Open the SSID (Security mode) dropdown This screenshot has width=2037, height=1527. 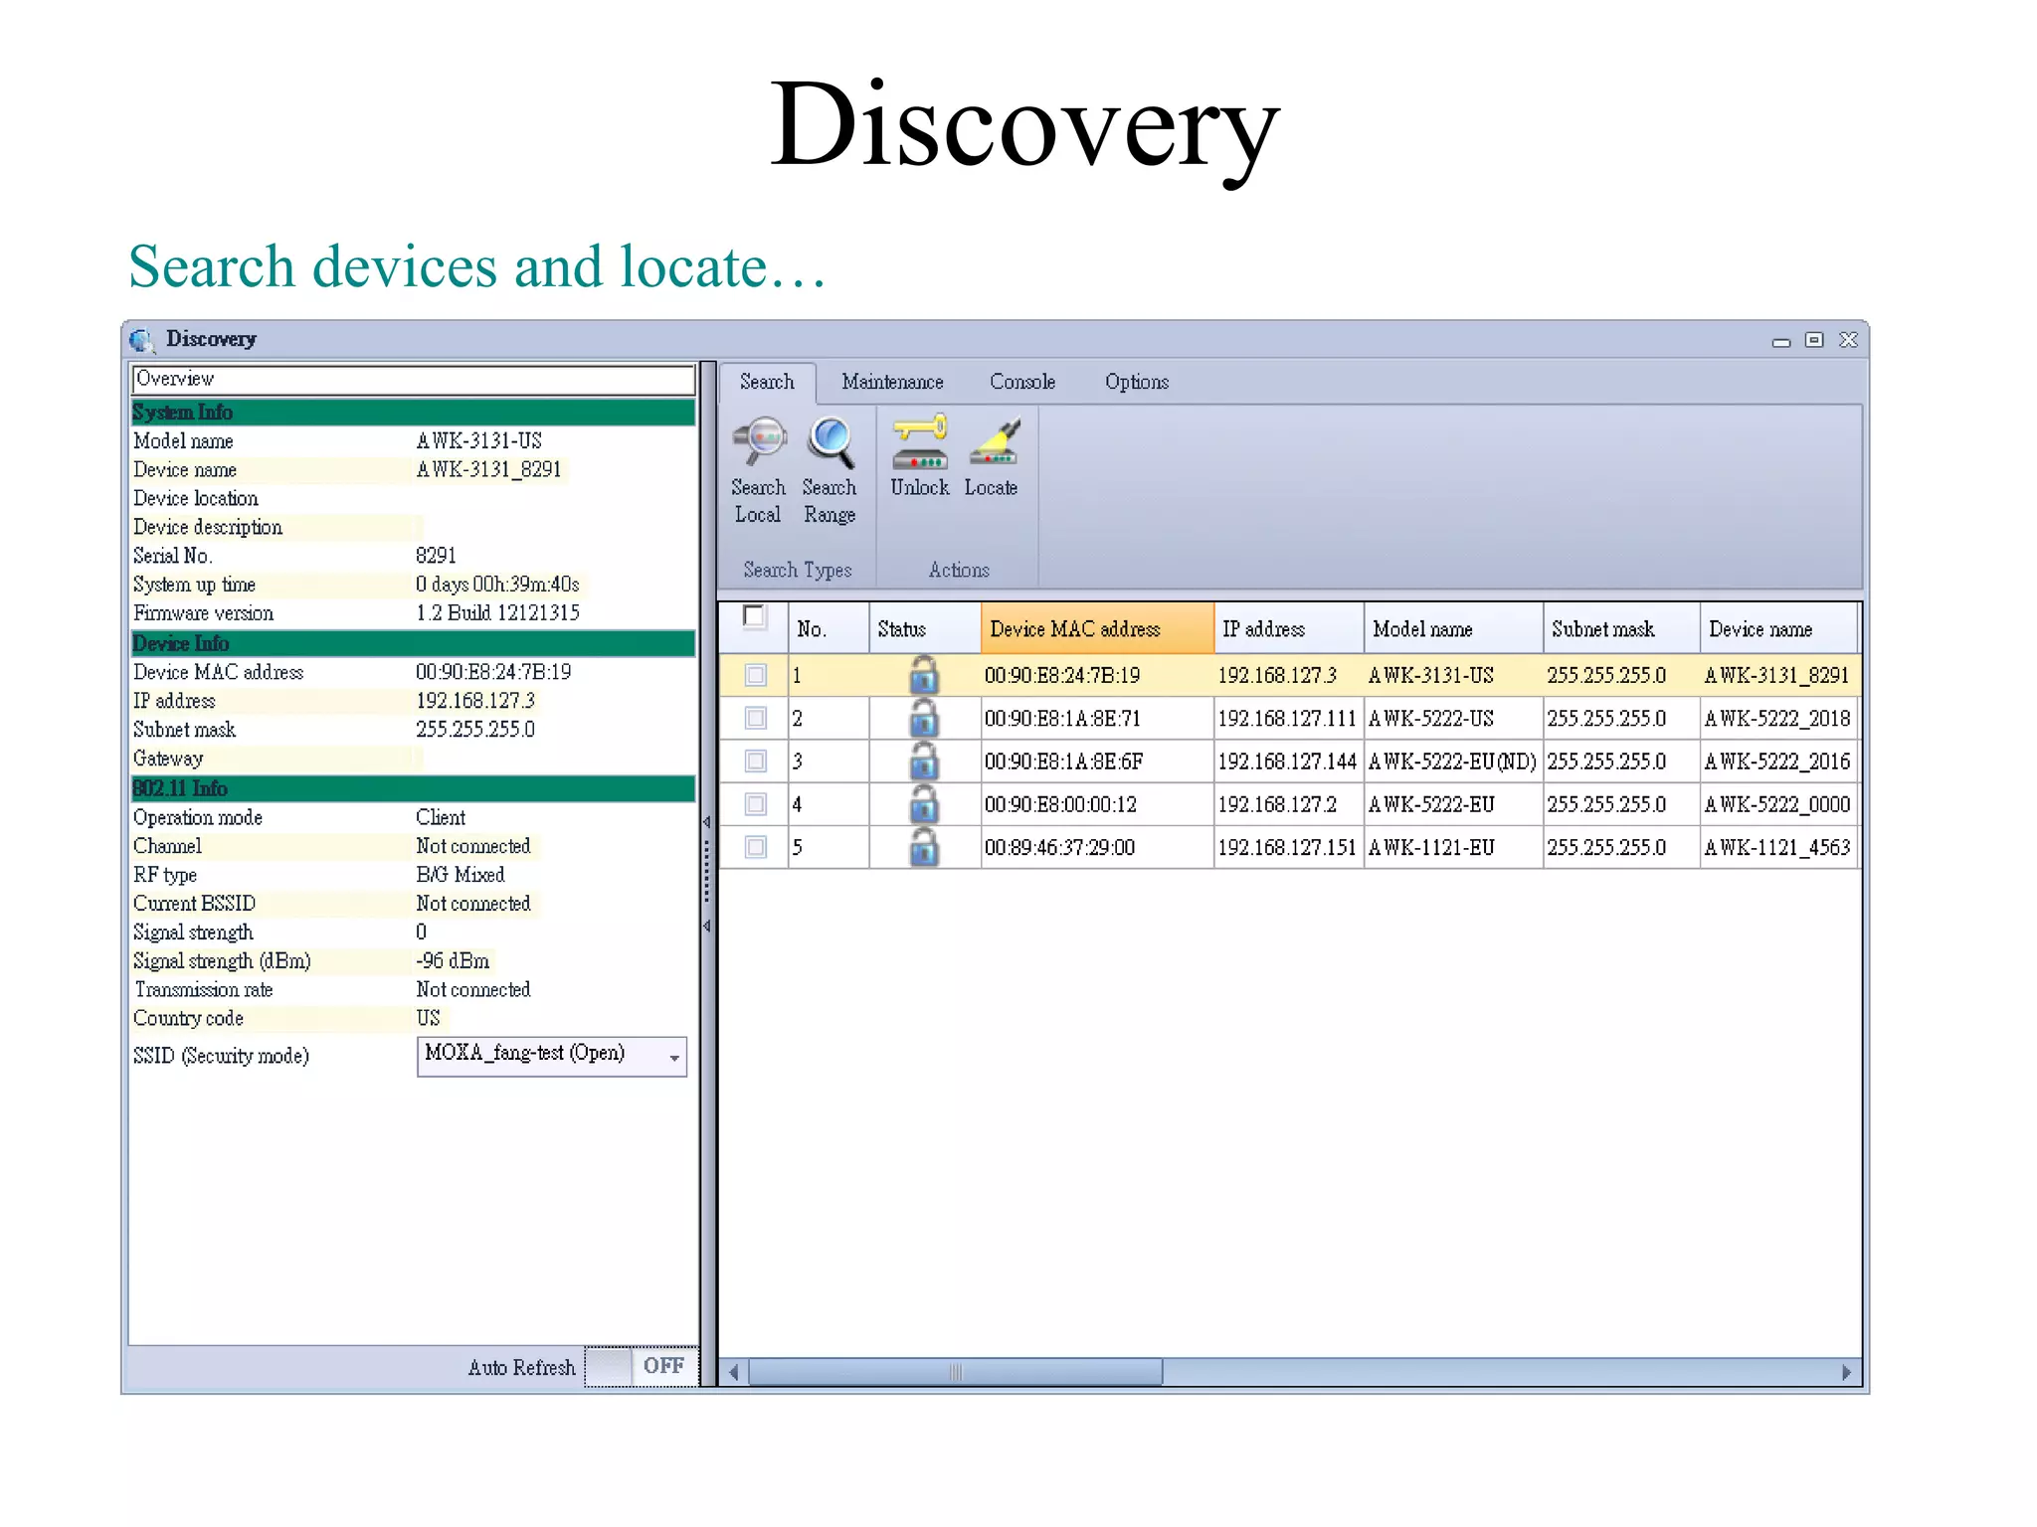pyautogui.click(x=552, y=1056)
